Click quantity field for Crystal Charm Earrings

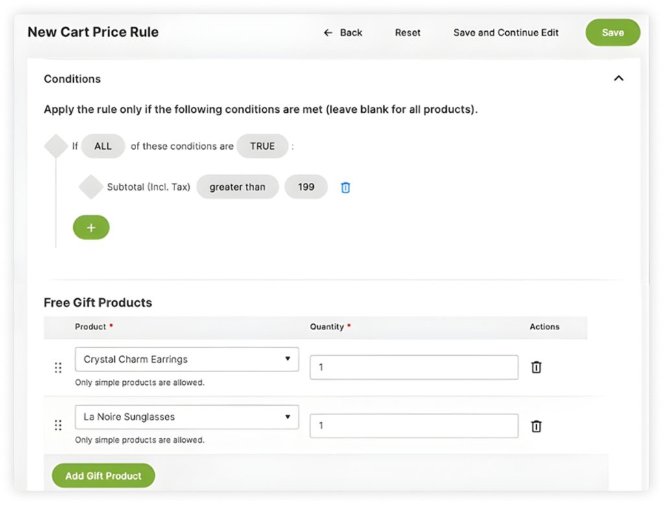414,367
